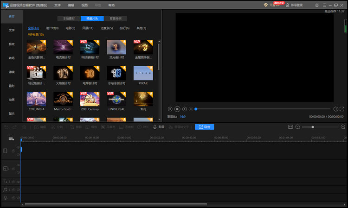Viewport: 348px width, 208px height.
Task: Filter templates by 电影(5) movie
Action: (x=71, y=28)
